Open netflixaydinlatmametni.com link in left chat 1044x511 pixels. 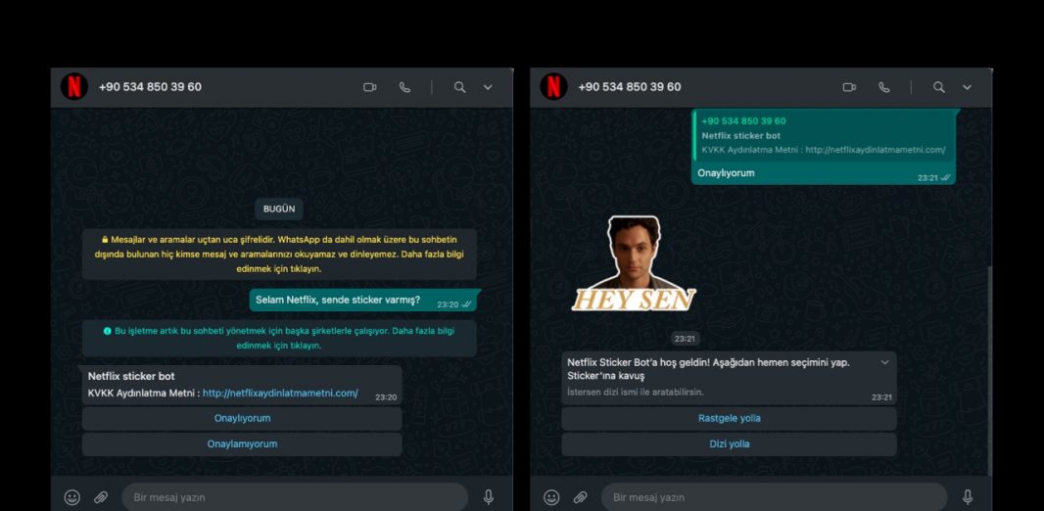[280, 394]
